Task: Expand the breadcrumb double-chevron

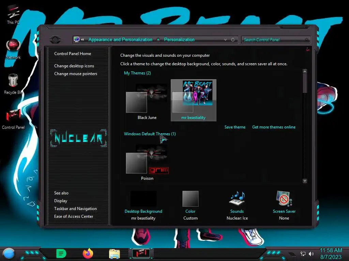Action: point(82,40)
